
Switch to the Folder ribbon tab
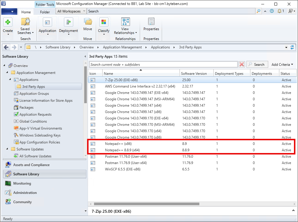click(45, 12)
